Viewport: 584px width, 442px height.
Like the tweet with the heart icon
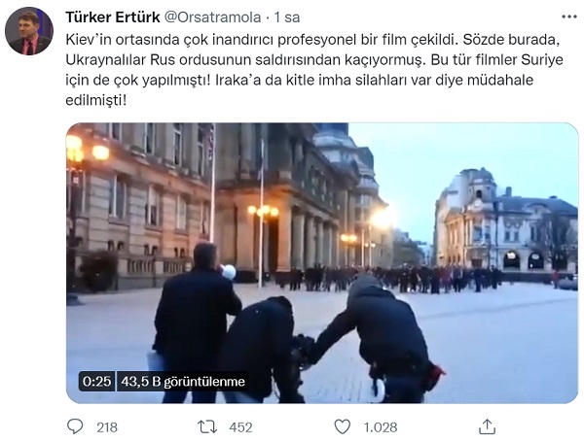pyautogui.click(x=343, y=426)
